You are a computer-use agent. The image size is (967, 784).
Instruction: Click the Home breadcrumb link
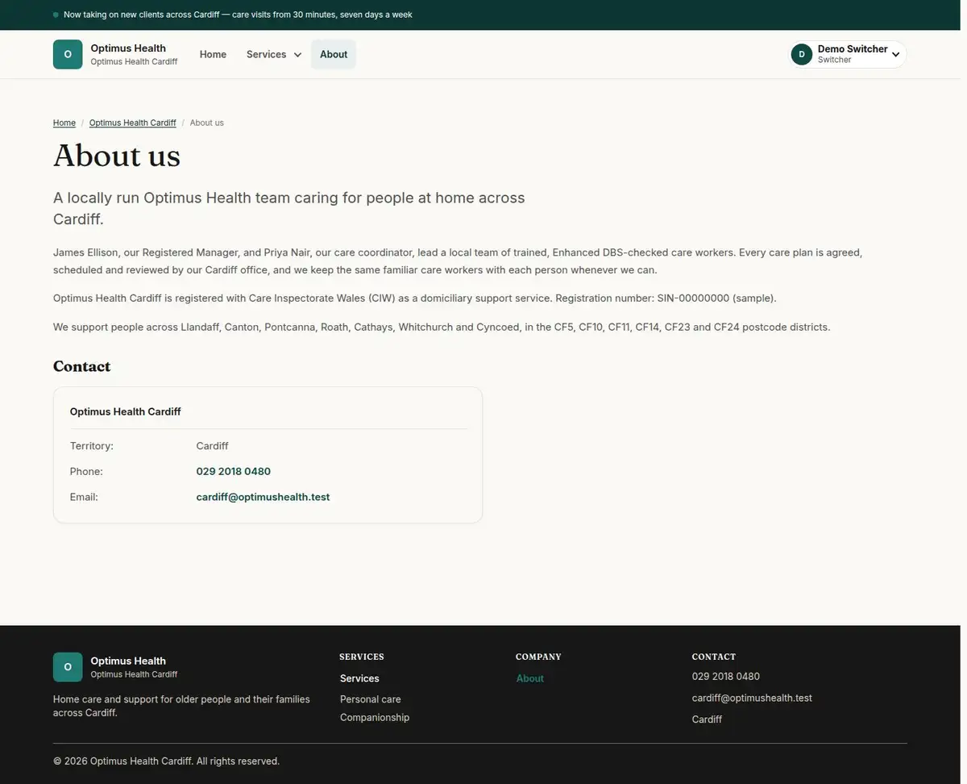tap(64, 123)
